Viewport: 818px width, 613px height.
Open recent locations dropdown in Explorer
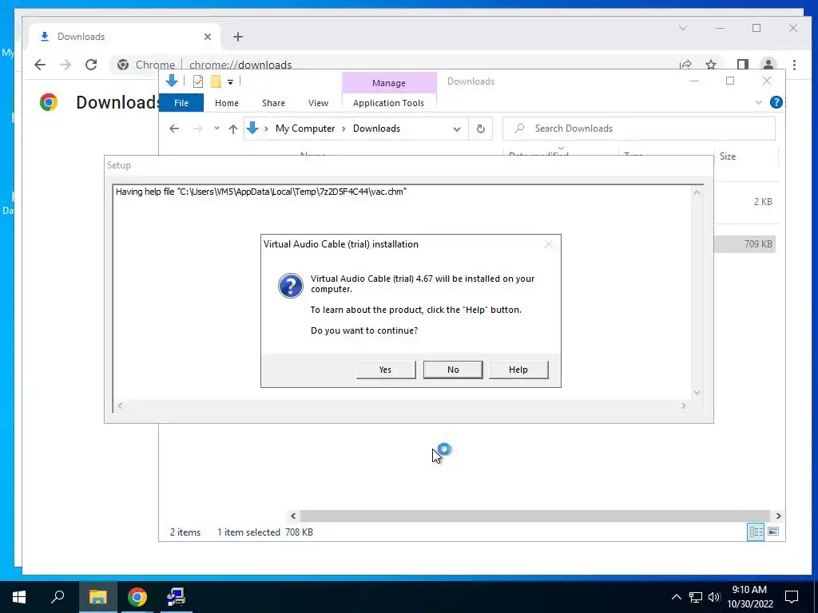tap(216, 129)
